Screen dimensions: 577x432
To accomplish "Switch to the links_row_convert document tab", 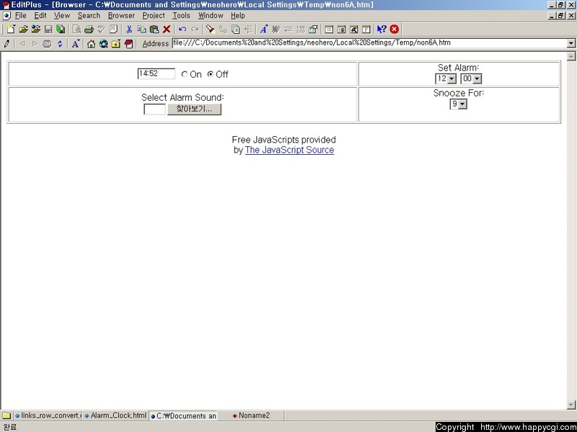I will click(x=48, y=415).
